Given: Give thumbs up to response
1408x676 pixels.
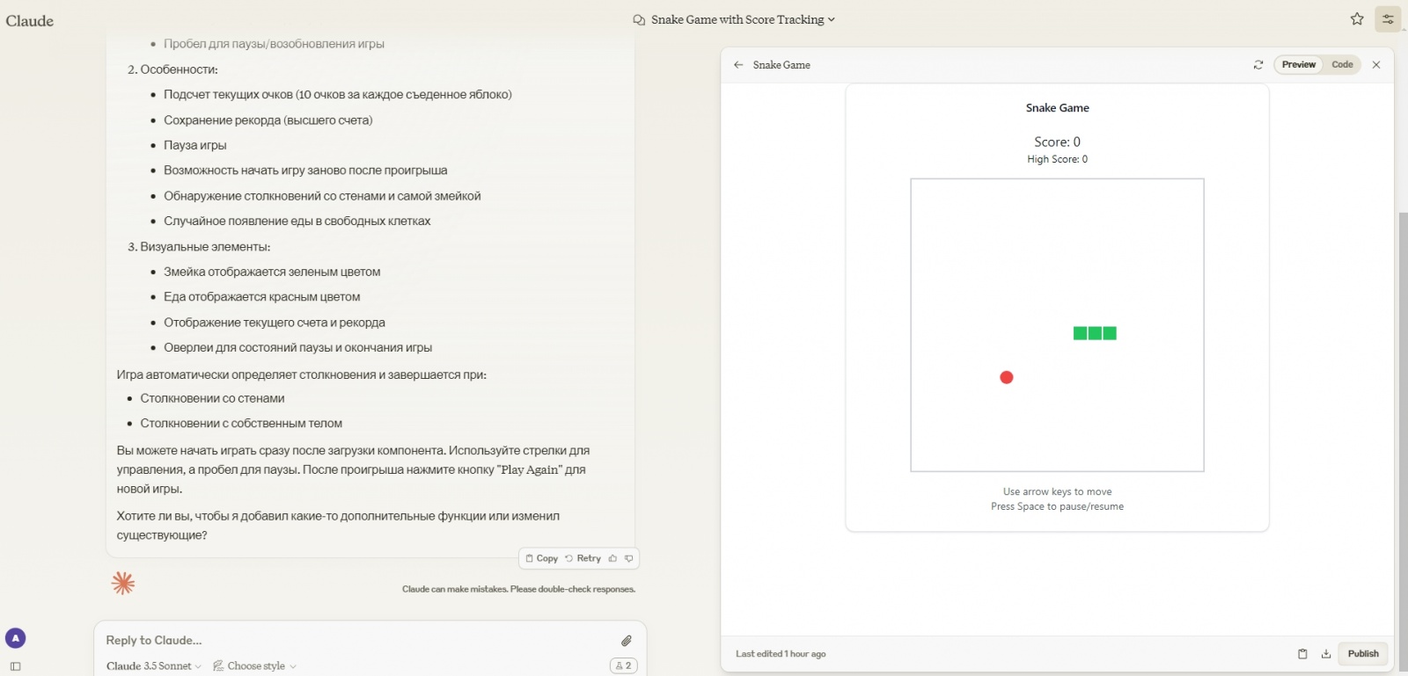Looking at the screenshot, I should [613, 558].
